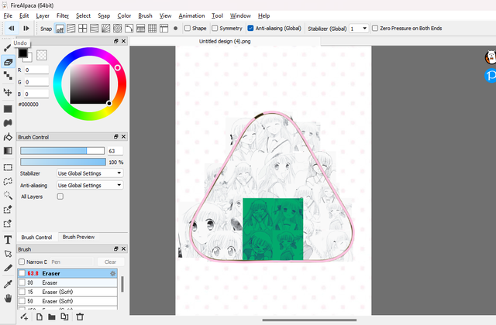Viewport: 496px width, 325px height.
Task: Switch to the Brush Preview tab
Action: tap(78, 237)
